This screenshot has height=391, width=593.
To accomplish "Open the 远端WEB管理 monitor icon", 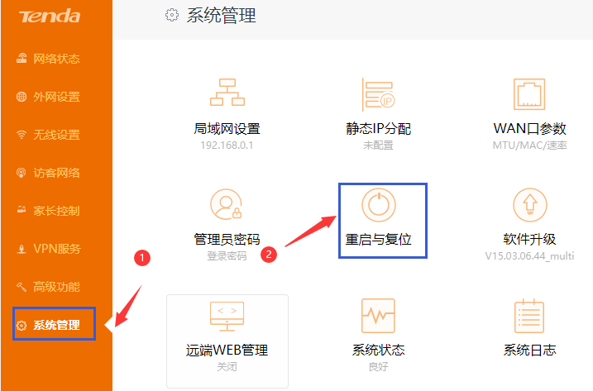I will [227, 317].
